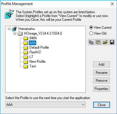Viewport: 117px width, 114px height.
Task: Click the Hamamatsu root node icon
Action: [15, 29]
